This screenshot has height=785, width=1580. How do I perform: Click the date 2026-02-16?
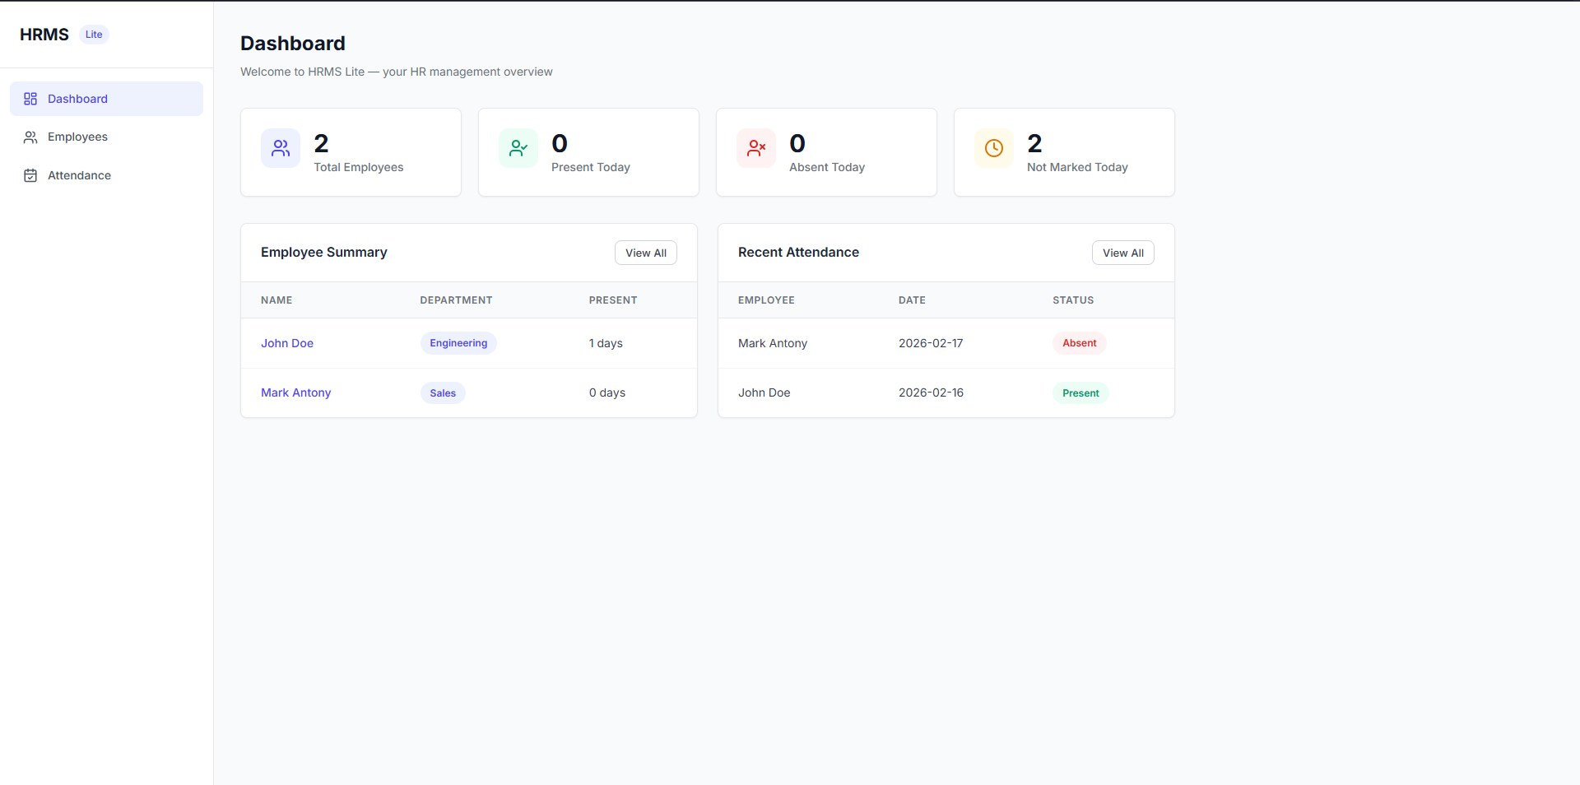tap(931, 392)
